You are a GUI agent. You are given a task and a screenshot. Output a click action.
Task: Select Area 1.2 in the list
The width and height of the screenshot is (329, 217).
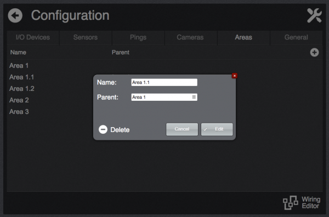[x=22, y=89]
